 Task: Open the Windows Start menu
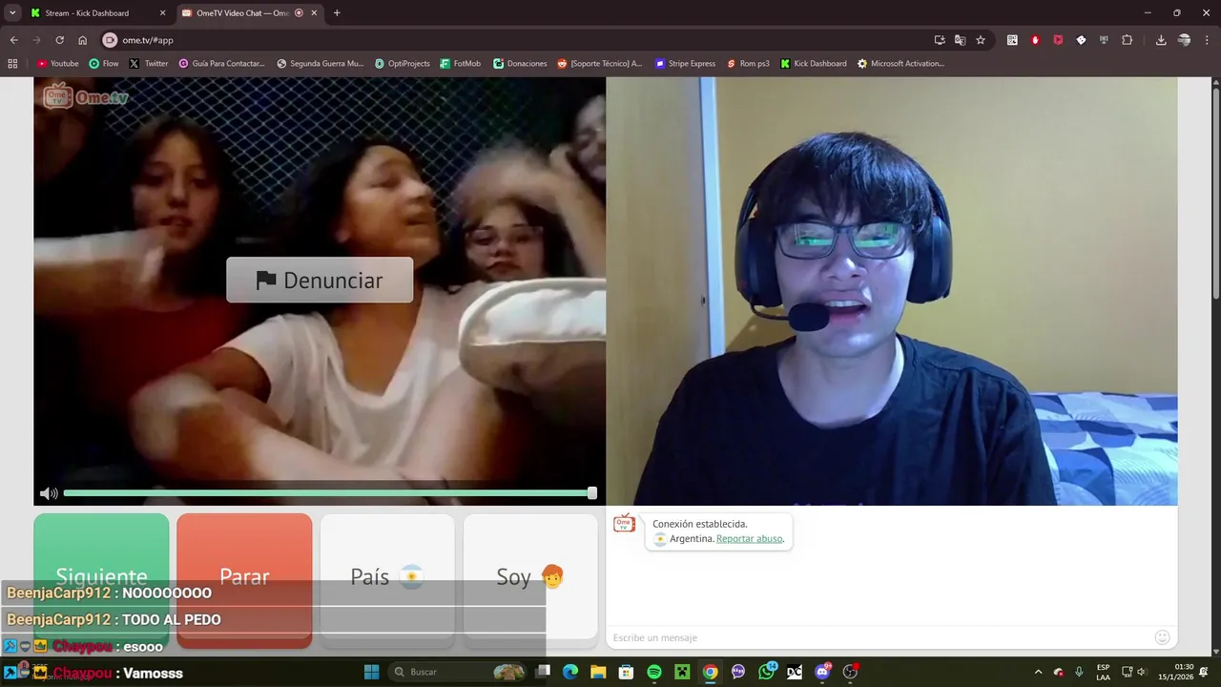[x=371, y=672]
